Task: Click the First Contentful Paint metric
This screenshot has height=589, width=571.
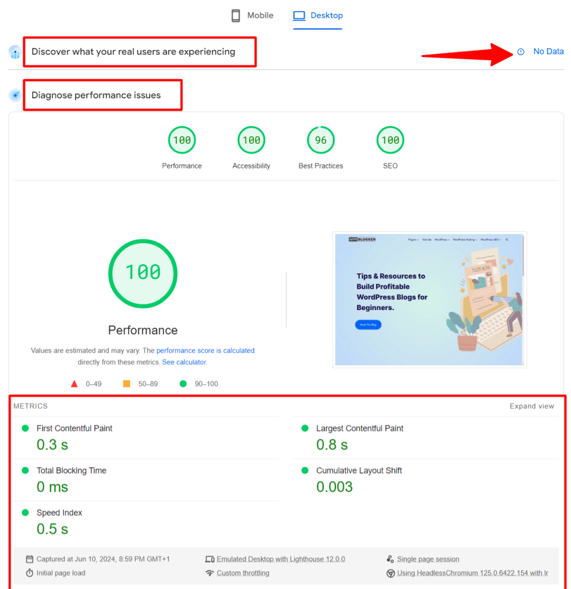Action: (x=74, y=429)
